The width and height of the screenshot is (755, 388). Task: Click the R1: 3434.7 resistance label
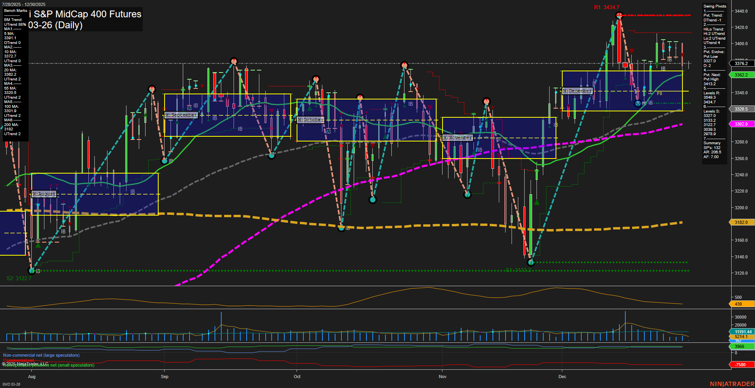[x=607, y=7]
